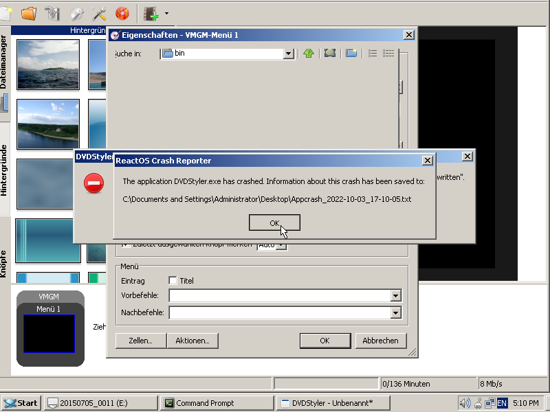550x412 pixels.
Task: Tick the Titel checkbox under Eintrag
Action: 173,281
